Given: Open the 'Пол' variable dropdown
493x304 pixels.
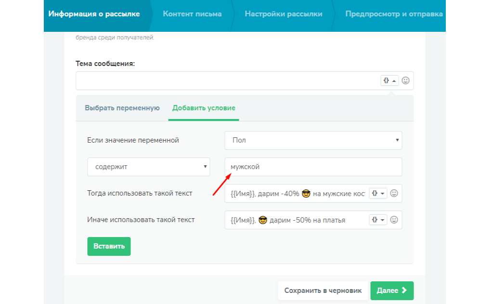Looking at the screenshot, I should click(313, 140).
